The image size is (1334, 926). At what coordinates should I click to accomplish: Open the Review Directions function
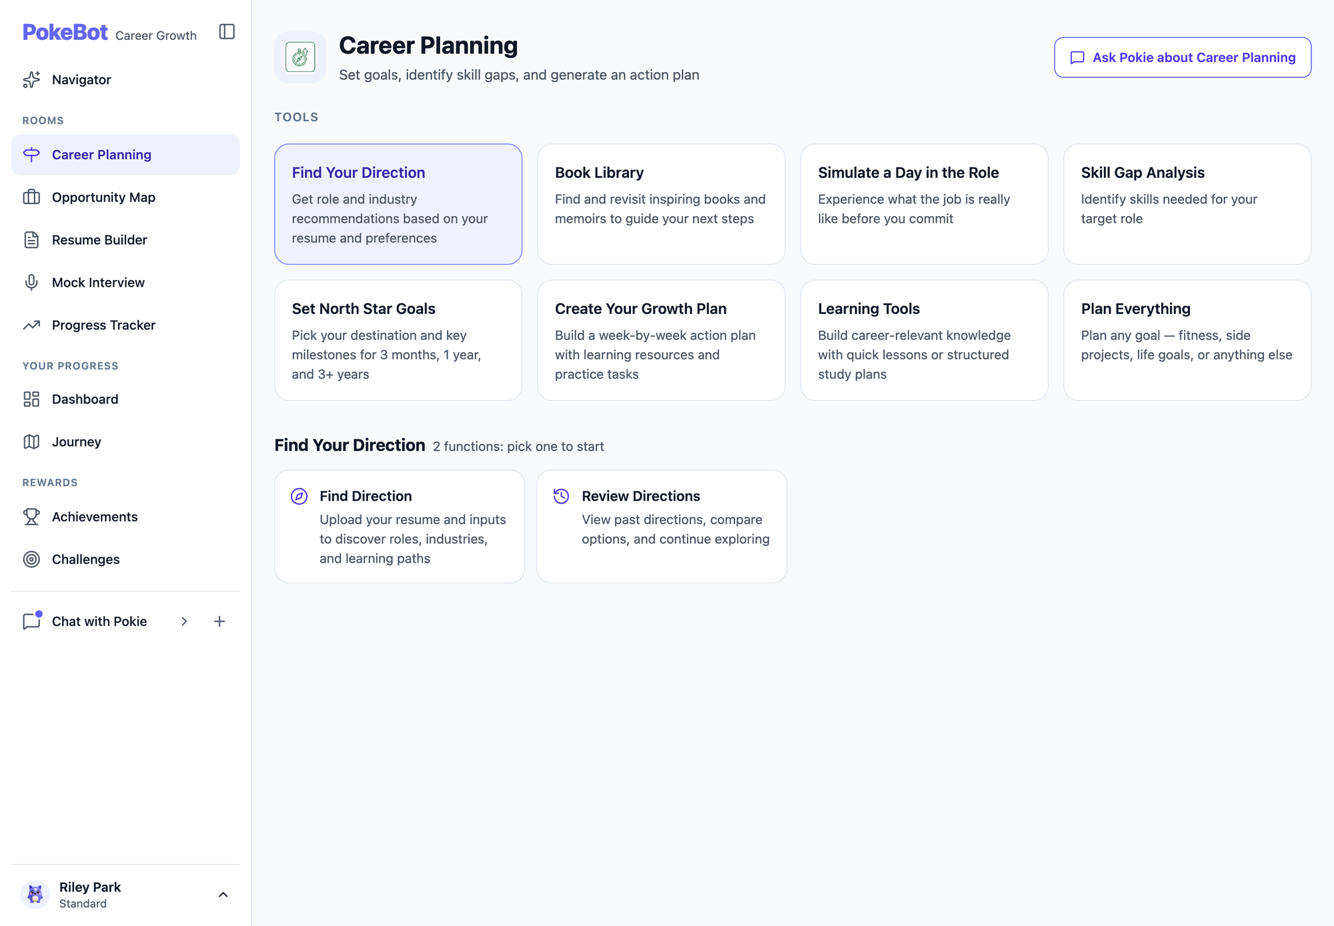662,527
